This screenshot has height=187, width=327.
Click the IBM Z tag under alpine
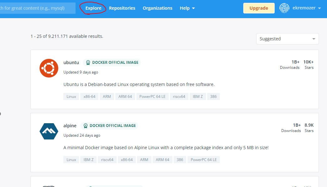click(x=88, y=160)
